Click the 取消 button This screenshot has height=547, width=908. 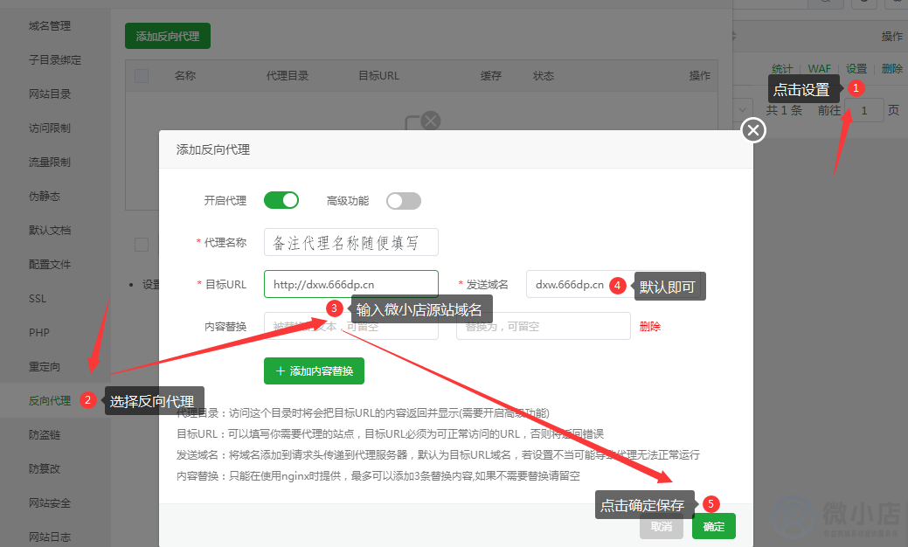pyautogui.click(x=662, y=526)
